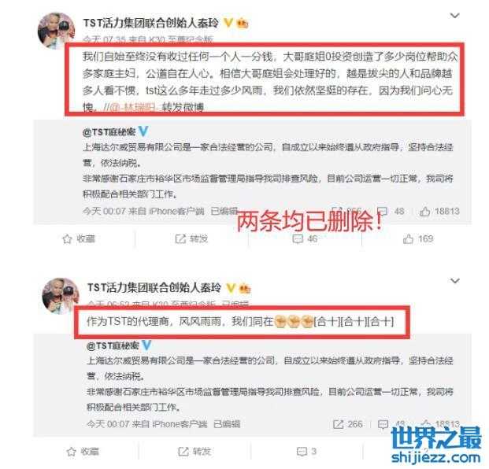Click the 转发微博 mention link in first post

click(x=183, y=108)
